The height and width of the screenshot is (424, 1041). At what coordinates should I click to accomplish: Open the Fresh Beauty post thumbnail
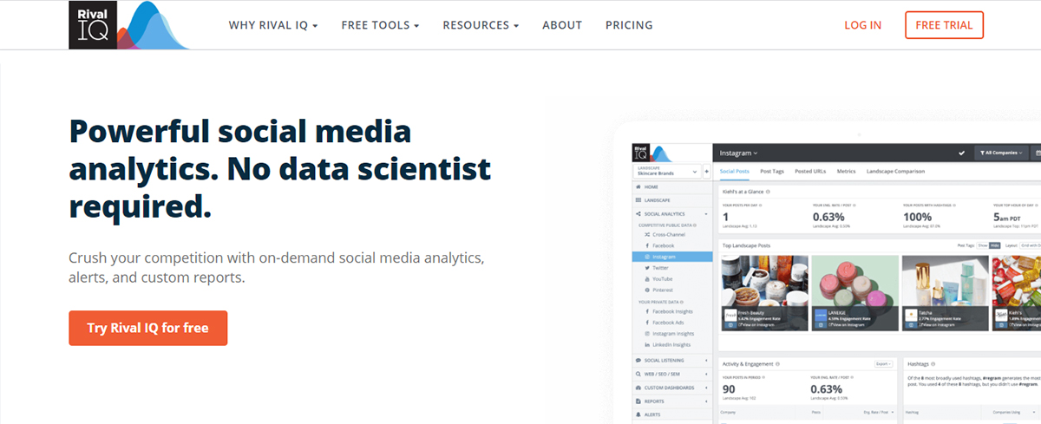coord(765,293)
